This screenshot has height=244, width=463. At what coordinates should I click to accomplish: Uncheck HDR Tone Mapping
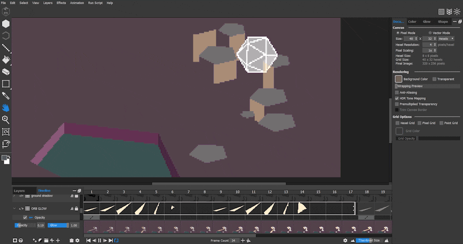397,98
